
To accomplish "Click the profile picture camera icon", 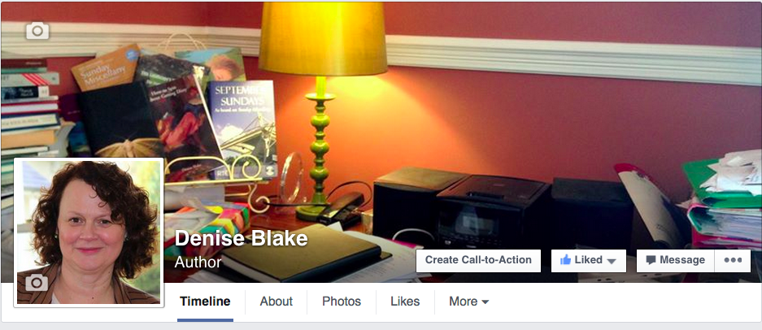I will click(x=37, y=282).
